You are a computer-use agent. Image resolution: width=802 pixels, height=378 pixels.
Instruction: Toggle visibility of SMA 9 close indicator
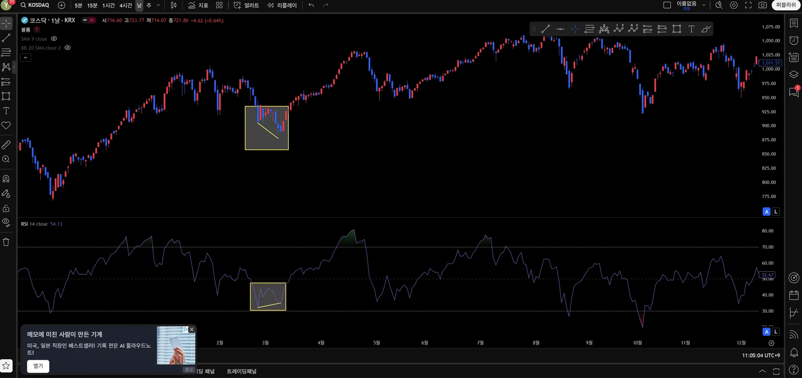tap(54, 39)
